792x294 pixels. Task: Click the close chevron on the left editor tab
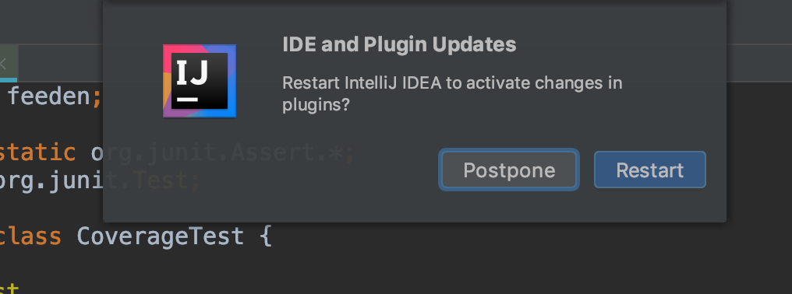coord(3,64)
